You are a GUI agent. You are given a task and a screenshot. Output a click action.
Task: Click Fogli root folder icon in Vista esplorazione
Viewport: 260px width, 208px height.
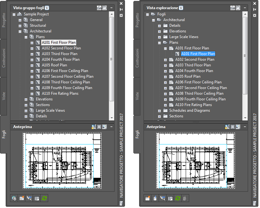(x=153, y=14)
